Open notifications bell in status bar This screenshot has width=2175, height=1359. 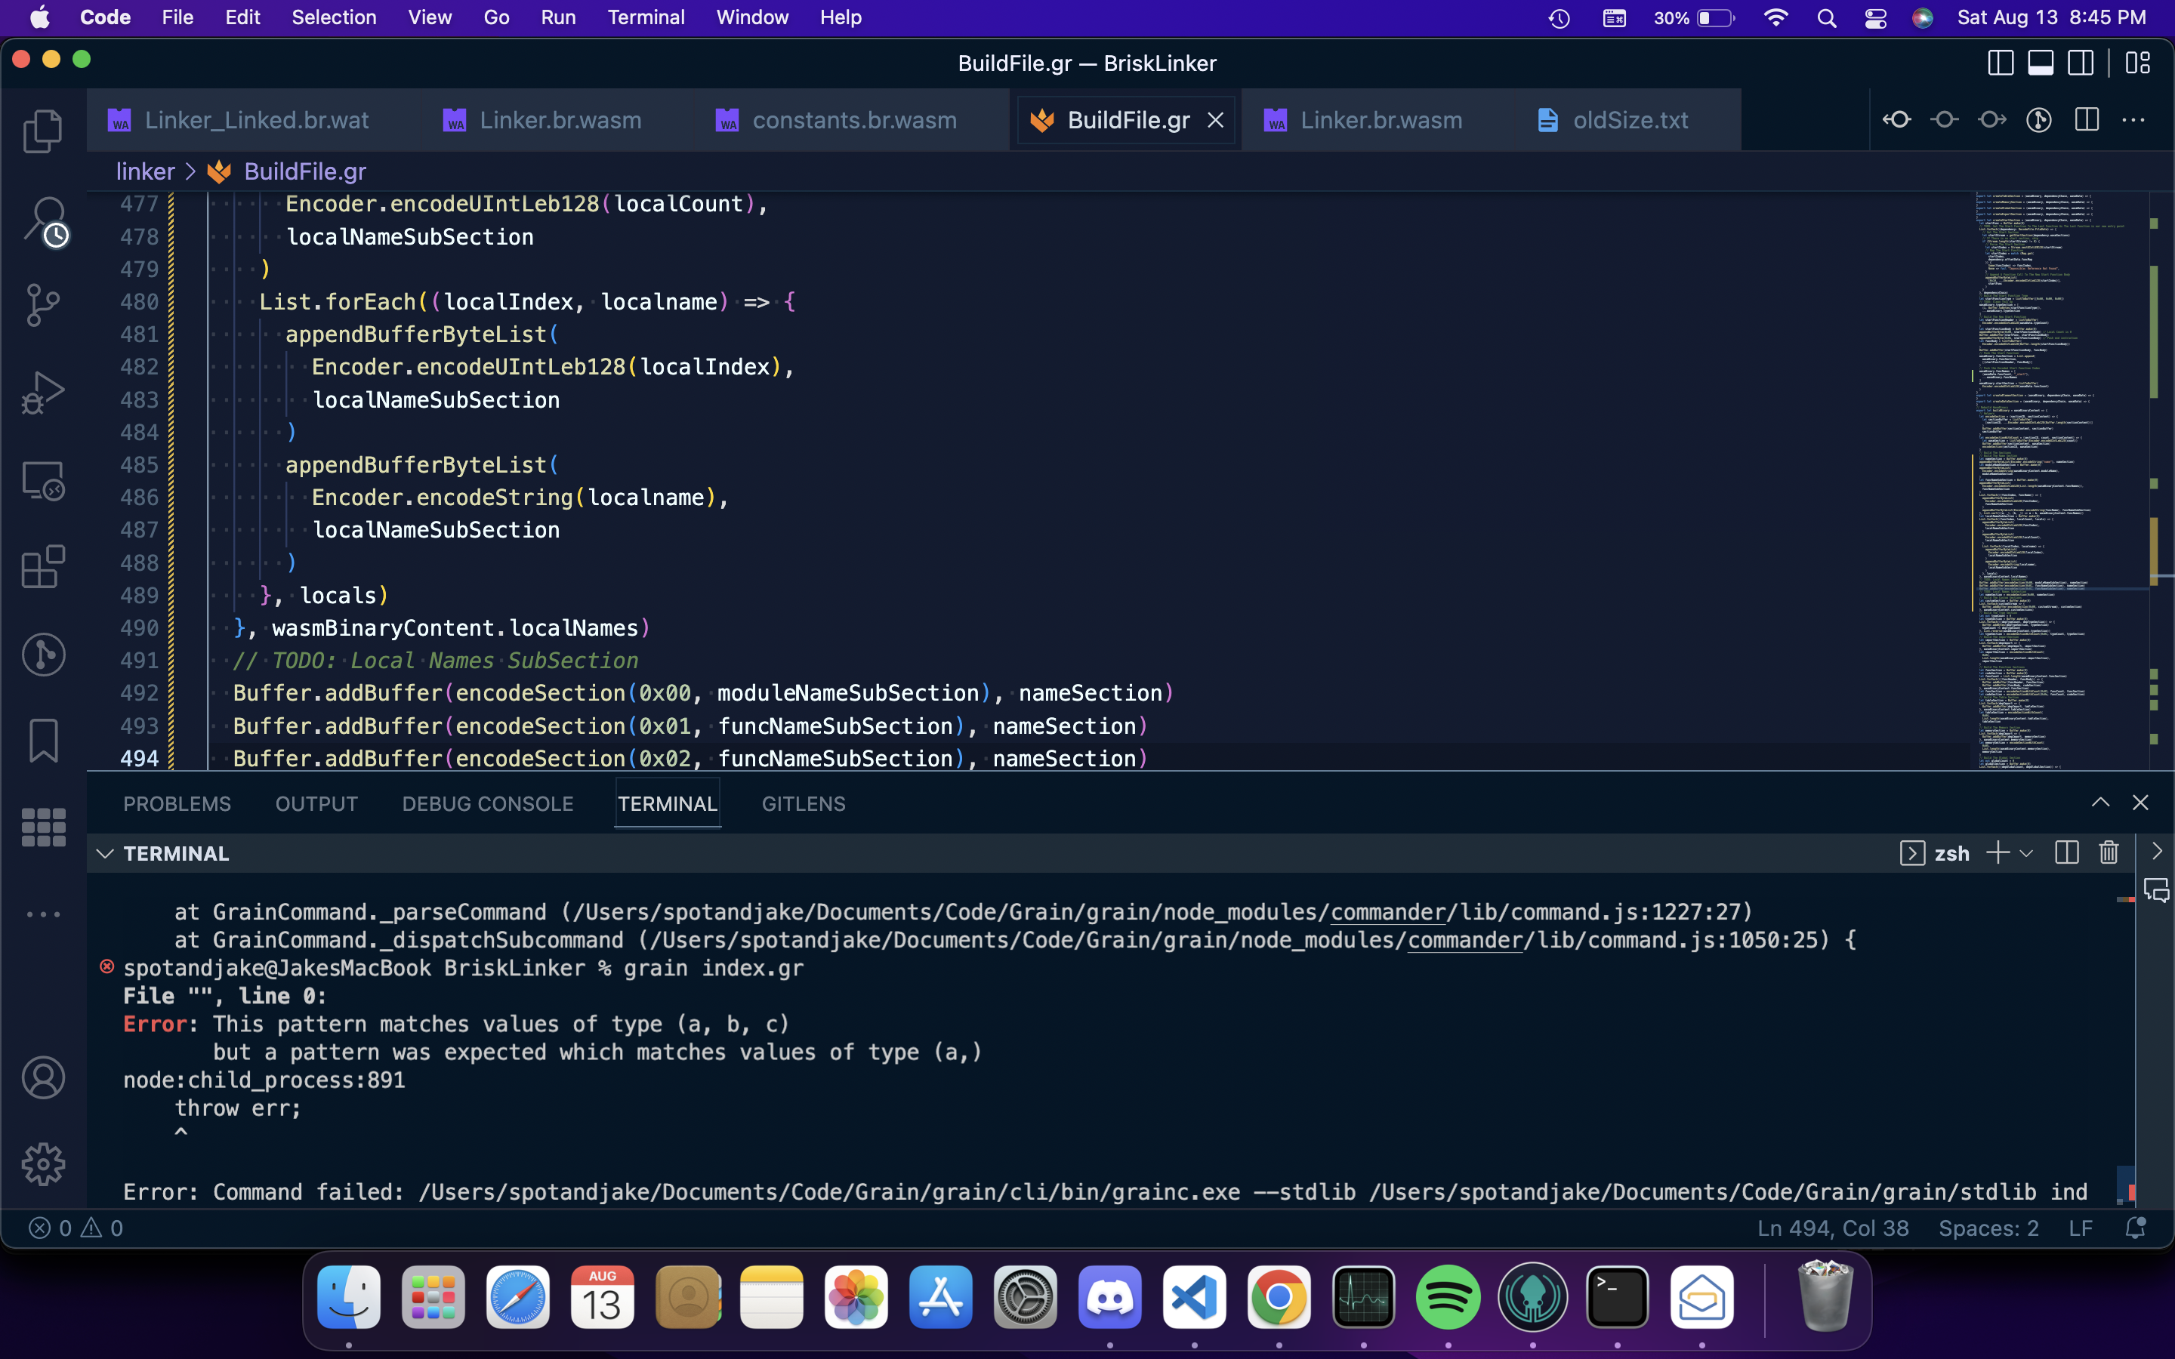point(2136,1228)
